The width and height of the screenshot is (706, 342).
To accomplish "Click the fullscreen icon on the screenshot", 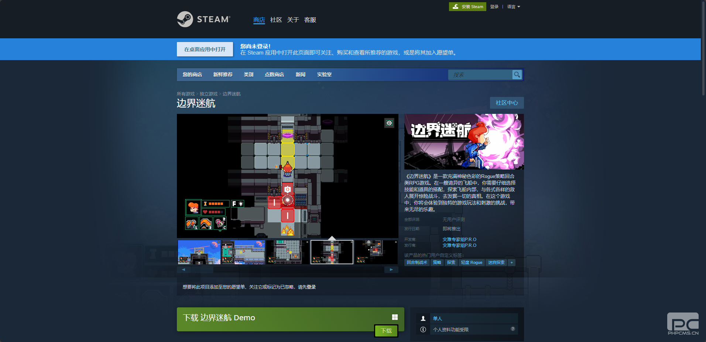I will [x=389, y=123].
